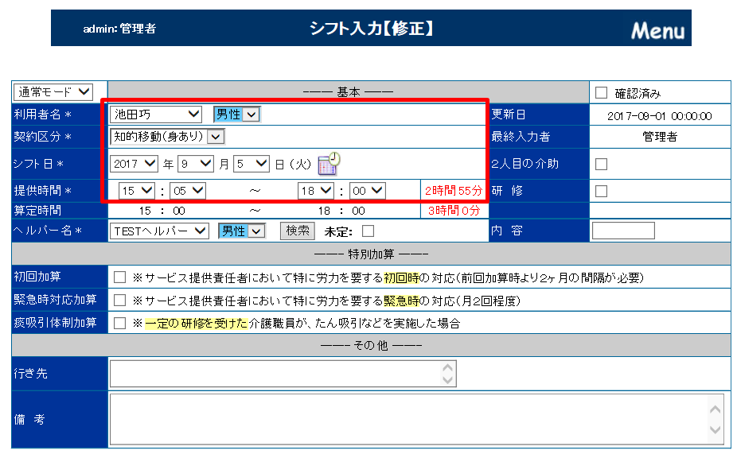737x454 pixels.
Task: Click into the 内容 text field
Action: 623,231
